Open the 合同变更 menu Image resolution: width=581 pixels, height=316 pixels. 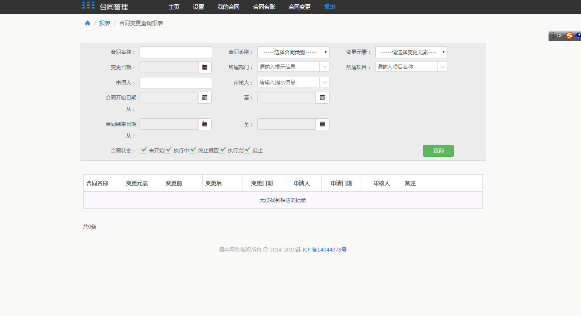coord(300,7)
